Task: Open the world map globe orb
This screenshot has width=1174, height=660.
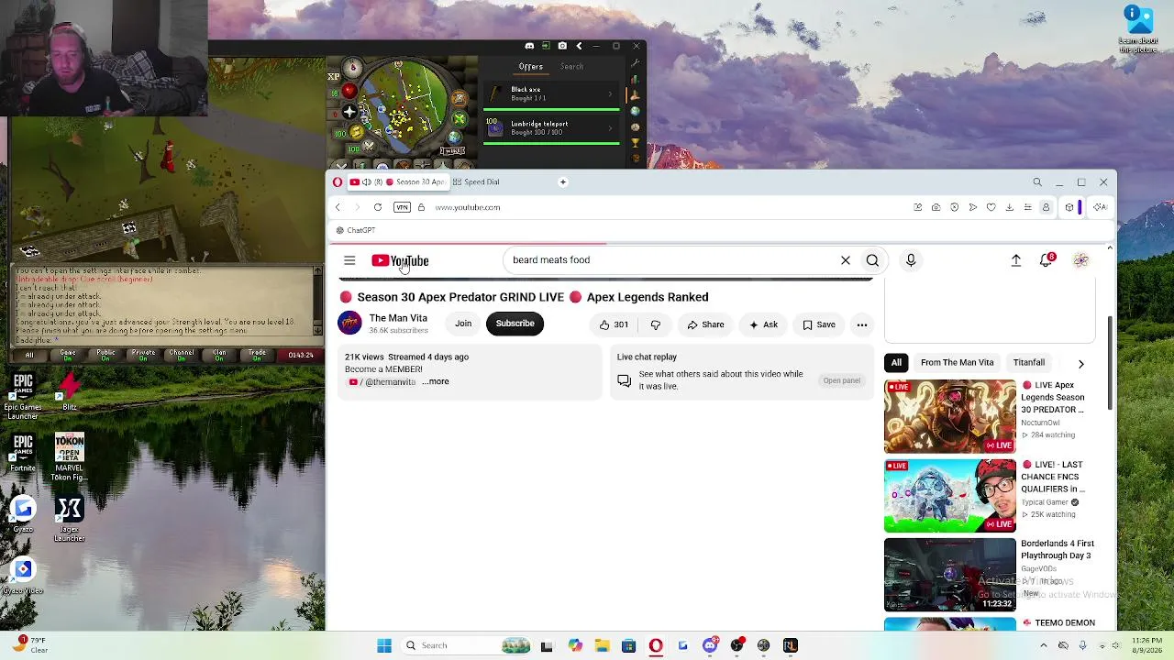Action: pyautogui.click(x=454, y=137)
